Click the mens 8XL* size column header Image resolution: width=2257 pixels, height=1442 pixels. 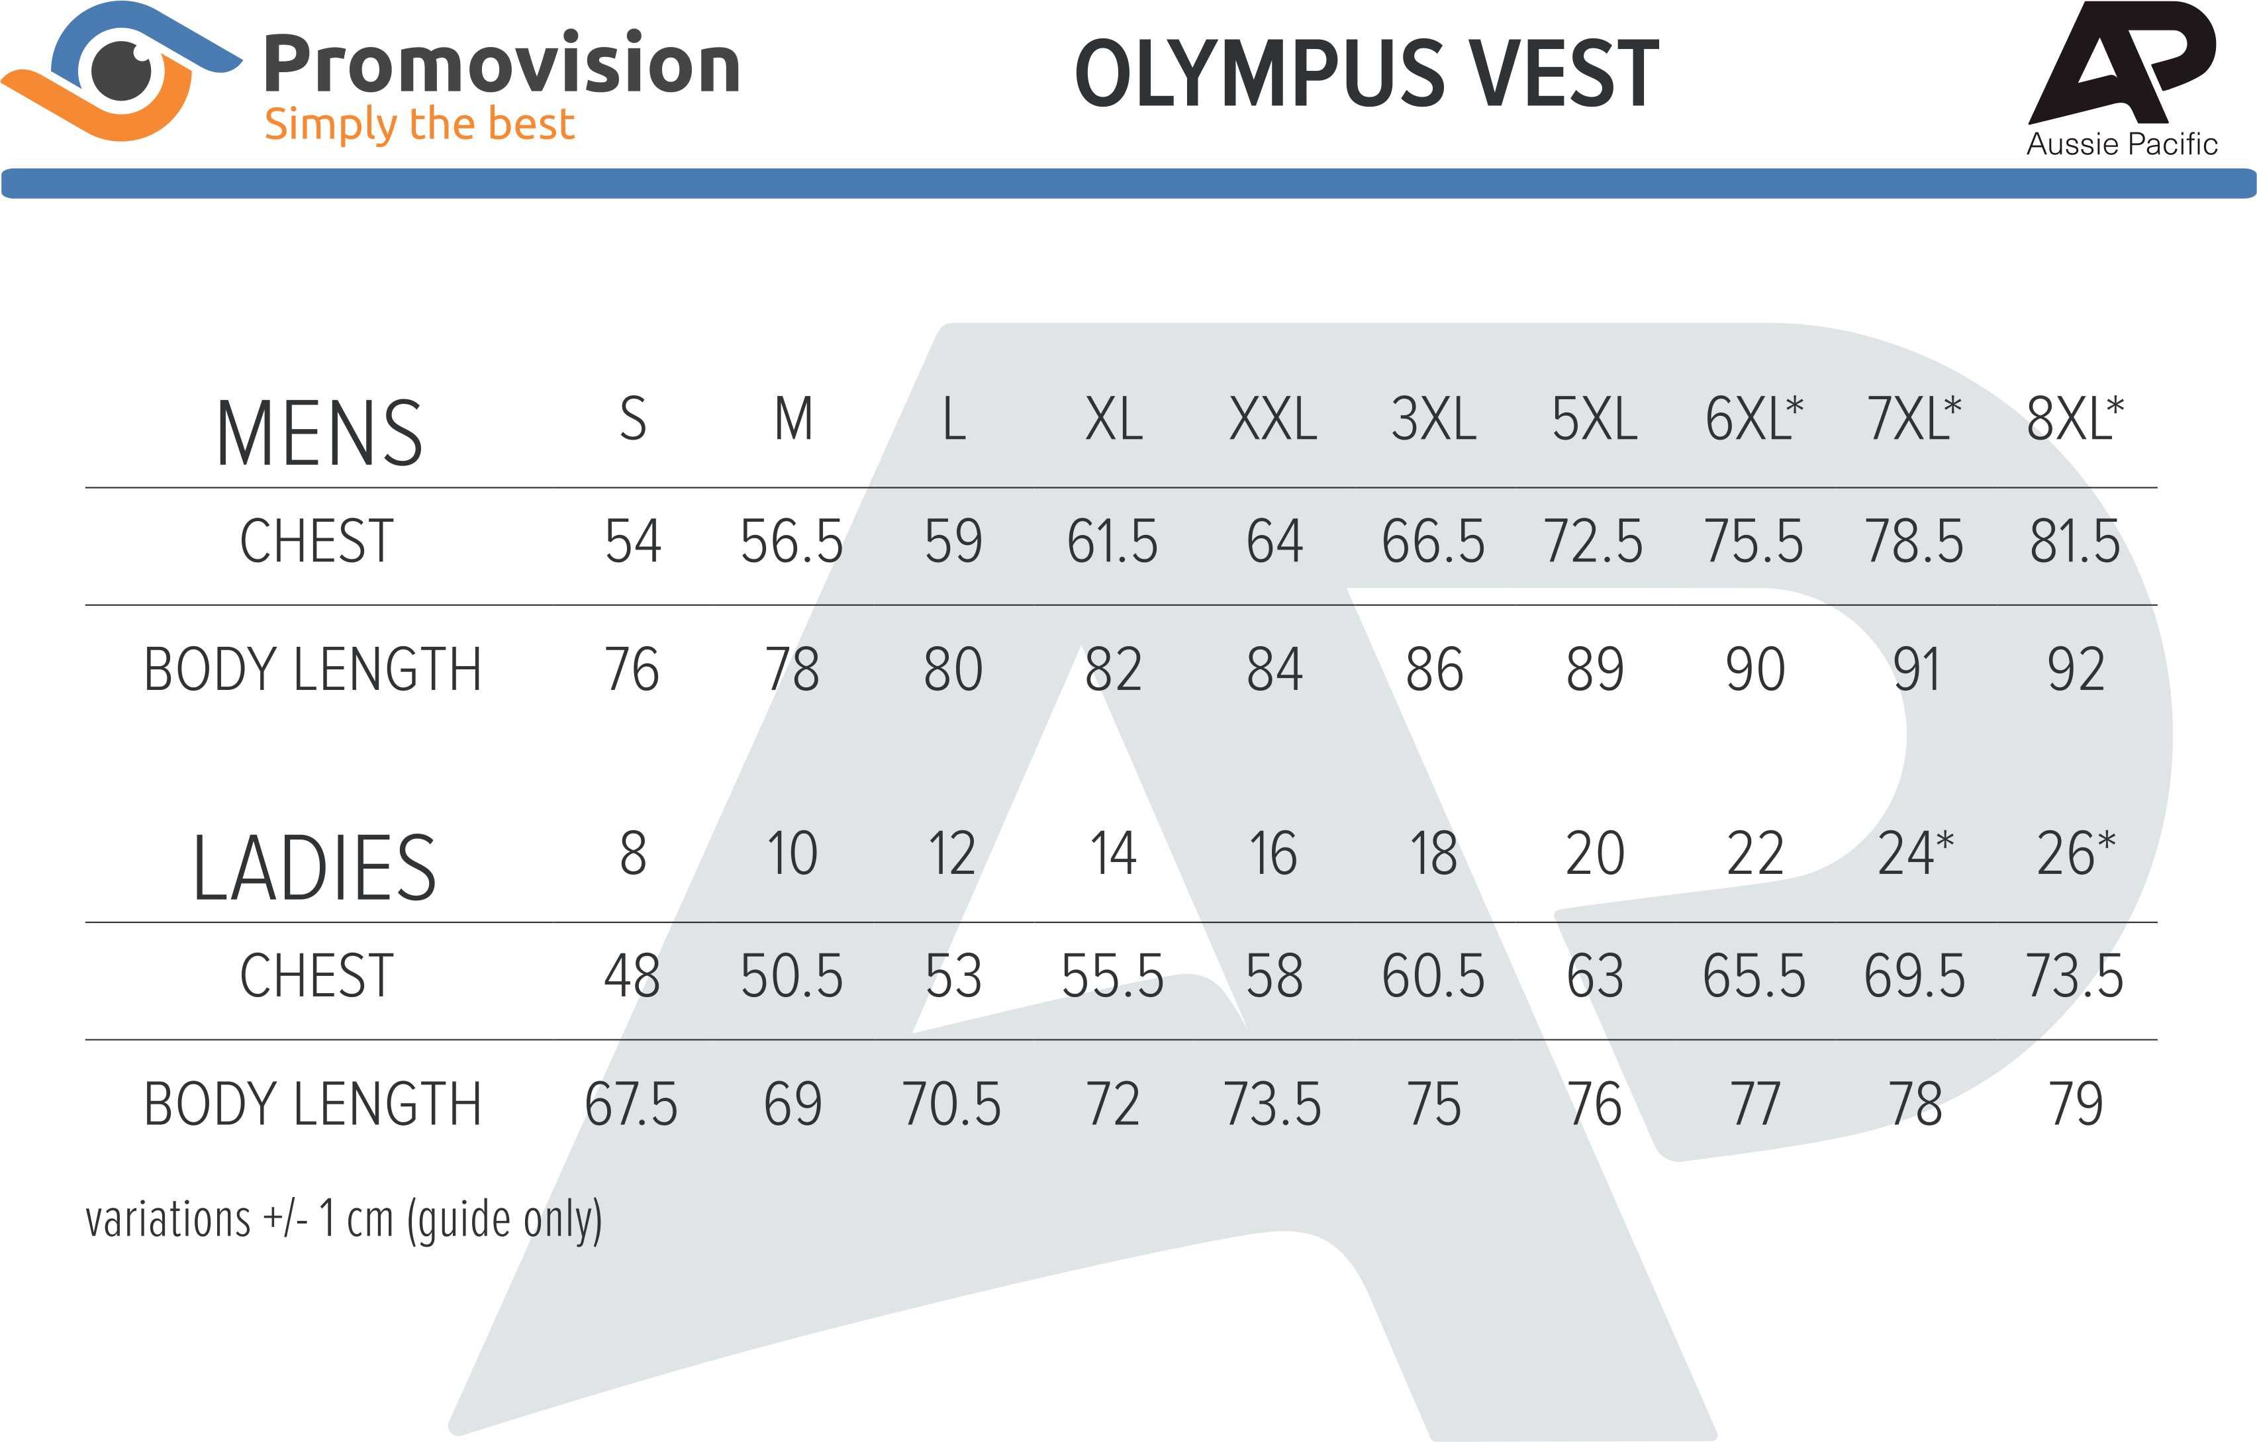(x=2075, y=418)
